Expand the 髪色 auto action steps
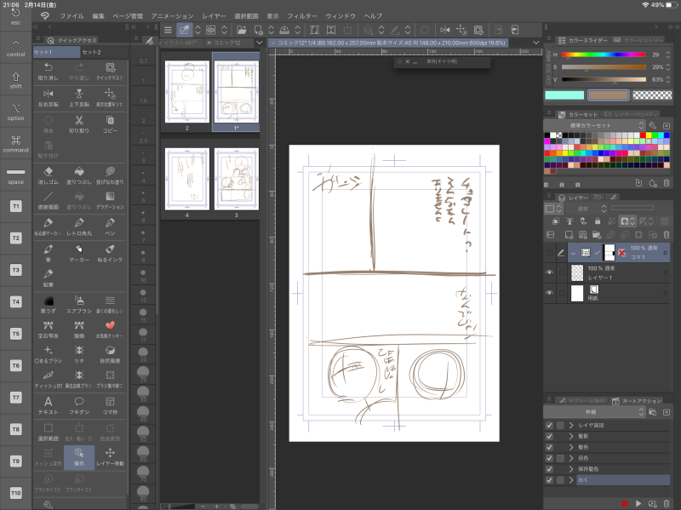This screenshot has width=681, height=510. 571,447
